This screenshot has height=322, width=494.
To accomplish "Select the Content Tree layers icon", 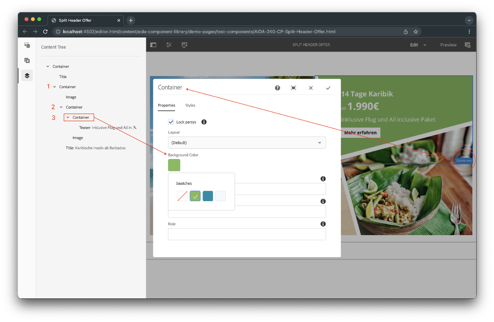I will coord(27,76).
